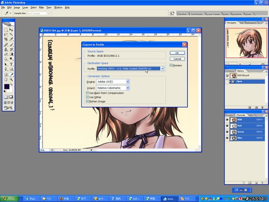Select the History Brush tool
Image resolution: width=269 pixels, height=202 pixels.
11,50
